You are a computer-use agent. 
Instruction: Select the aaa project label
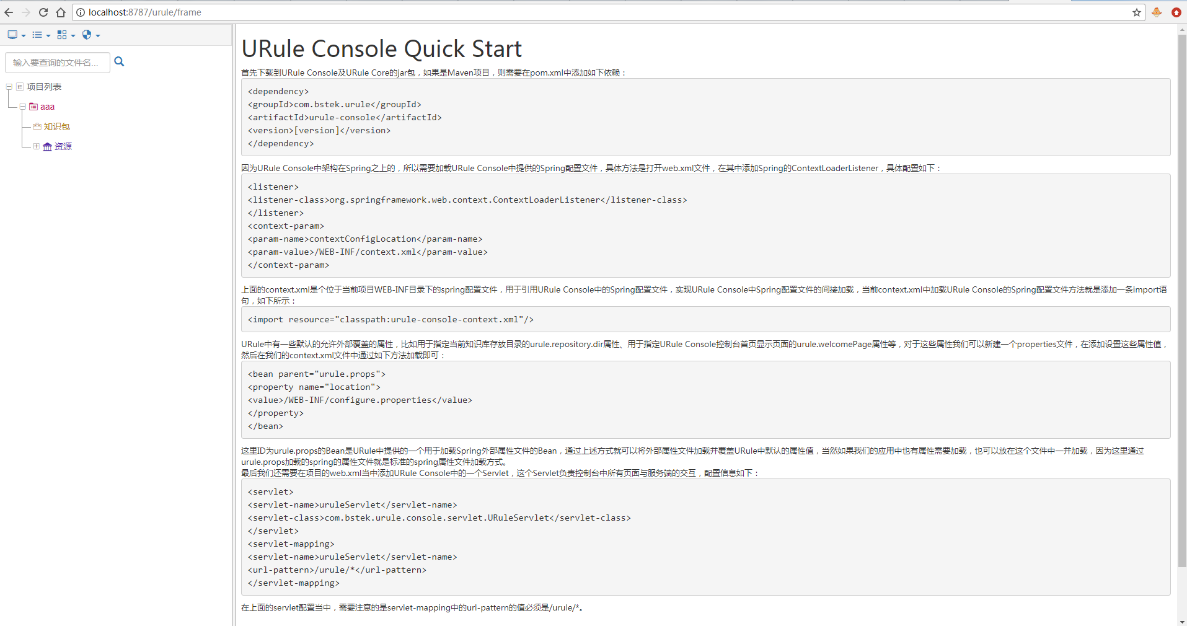pos(48,107)
